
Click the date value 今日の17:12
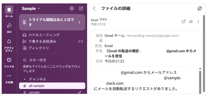114,61
